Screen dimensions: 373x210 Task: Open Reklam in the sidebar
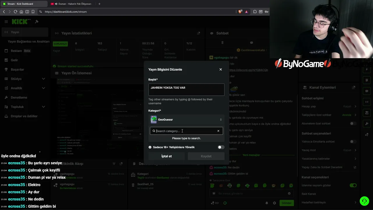coord(25,51)
